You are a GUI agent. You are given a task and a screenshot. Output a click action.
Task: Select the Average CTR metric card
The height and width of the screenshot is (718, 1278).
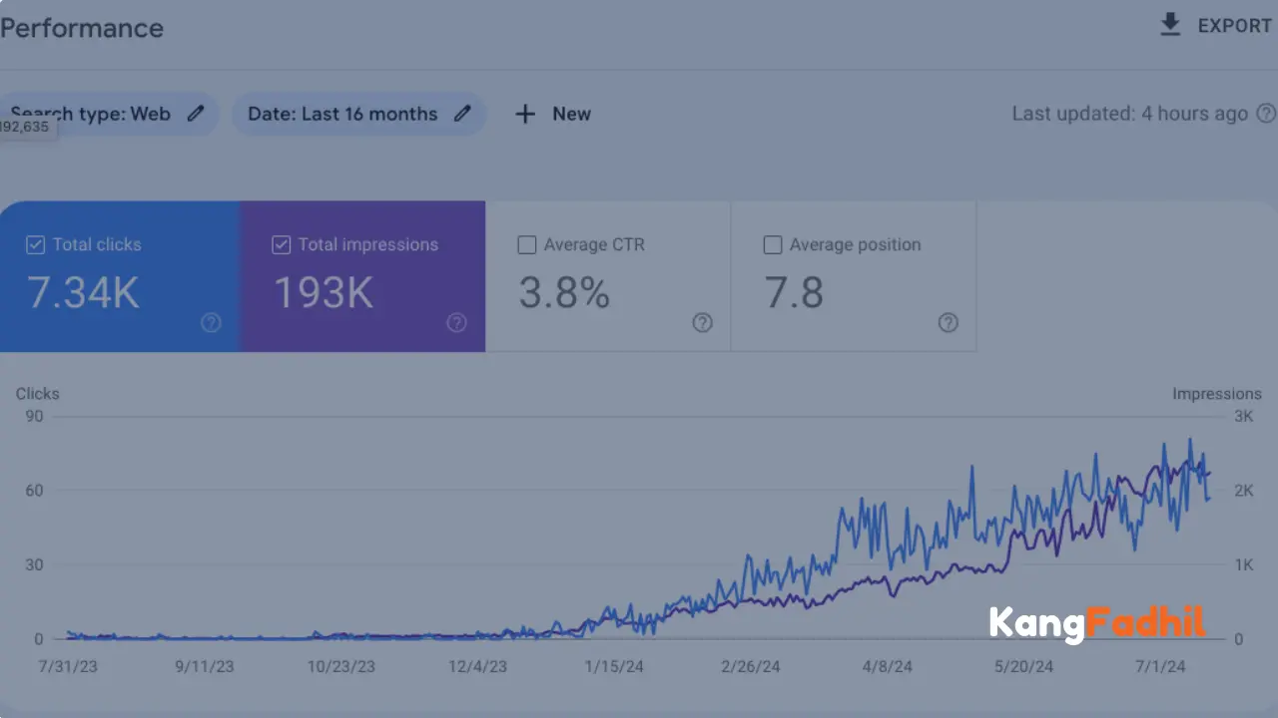click(608, 276)
